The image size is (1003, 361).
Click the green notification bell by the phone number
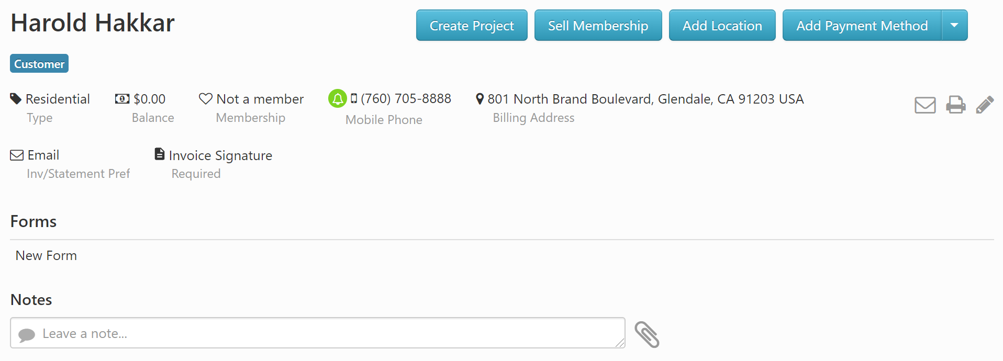click(x=337, y=98)
